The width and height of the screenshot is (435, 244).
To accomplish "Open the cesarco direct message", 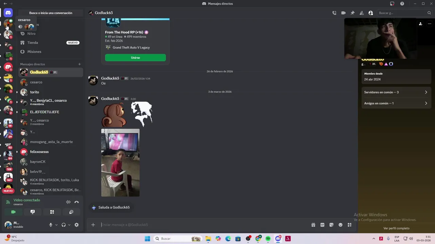I will pyautogui.click(x=51, y=82).
